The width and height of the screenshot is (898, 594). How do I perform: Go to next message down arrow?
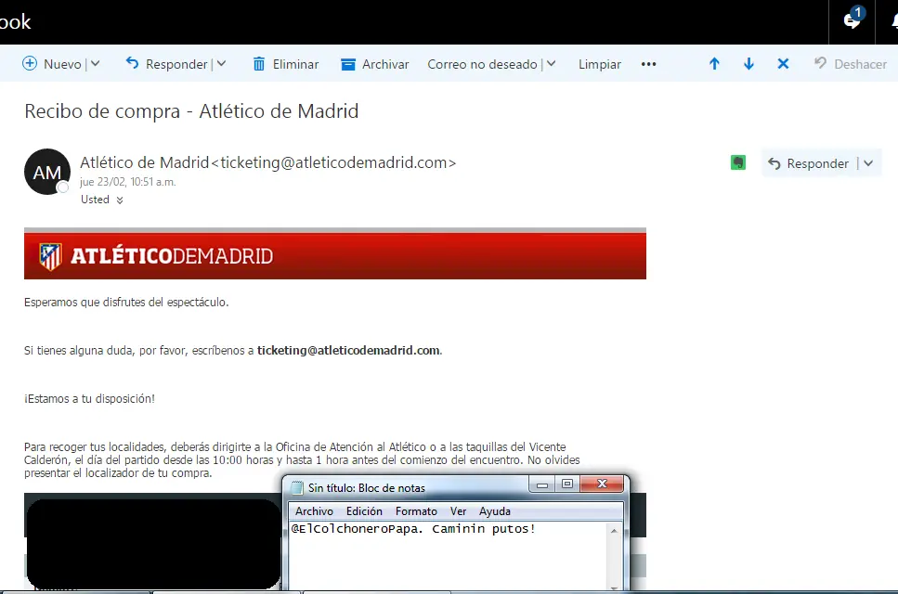coord(748,63)
